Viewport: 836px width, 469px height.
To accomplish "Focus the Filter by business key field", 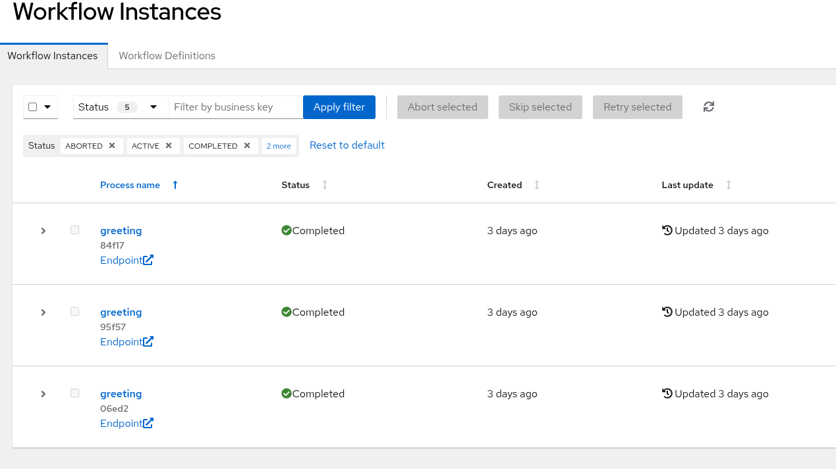I will (235, 107).
